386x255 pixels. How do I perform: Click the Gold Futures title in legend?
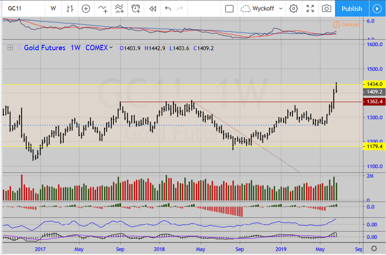45,48
